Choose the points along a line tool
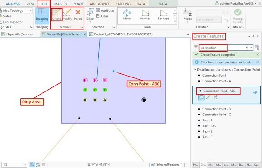Image resolution: width=262 pixels, height=168 pixels. coord(215,97)
